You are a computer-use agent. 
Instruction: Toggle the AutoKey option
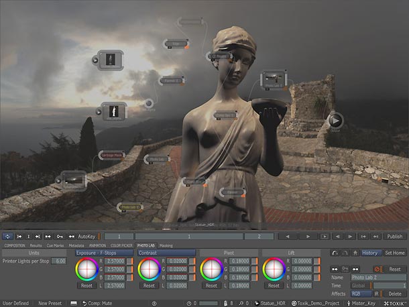pyautogui.click(x=86, y=236)
